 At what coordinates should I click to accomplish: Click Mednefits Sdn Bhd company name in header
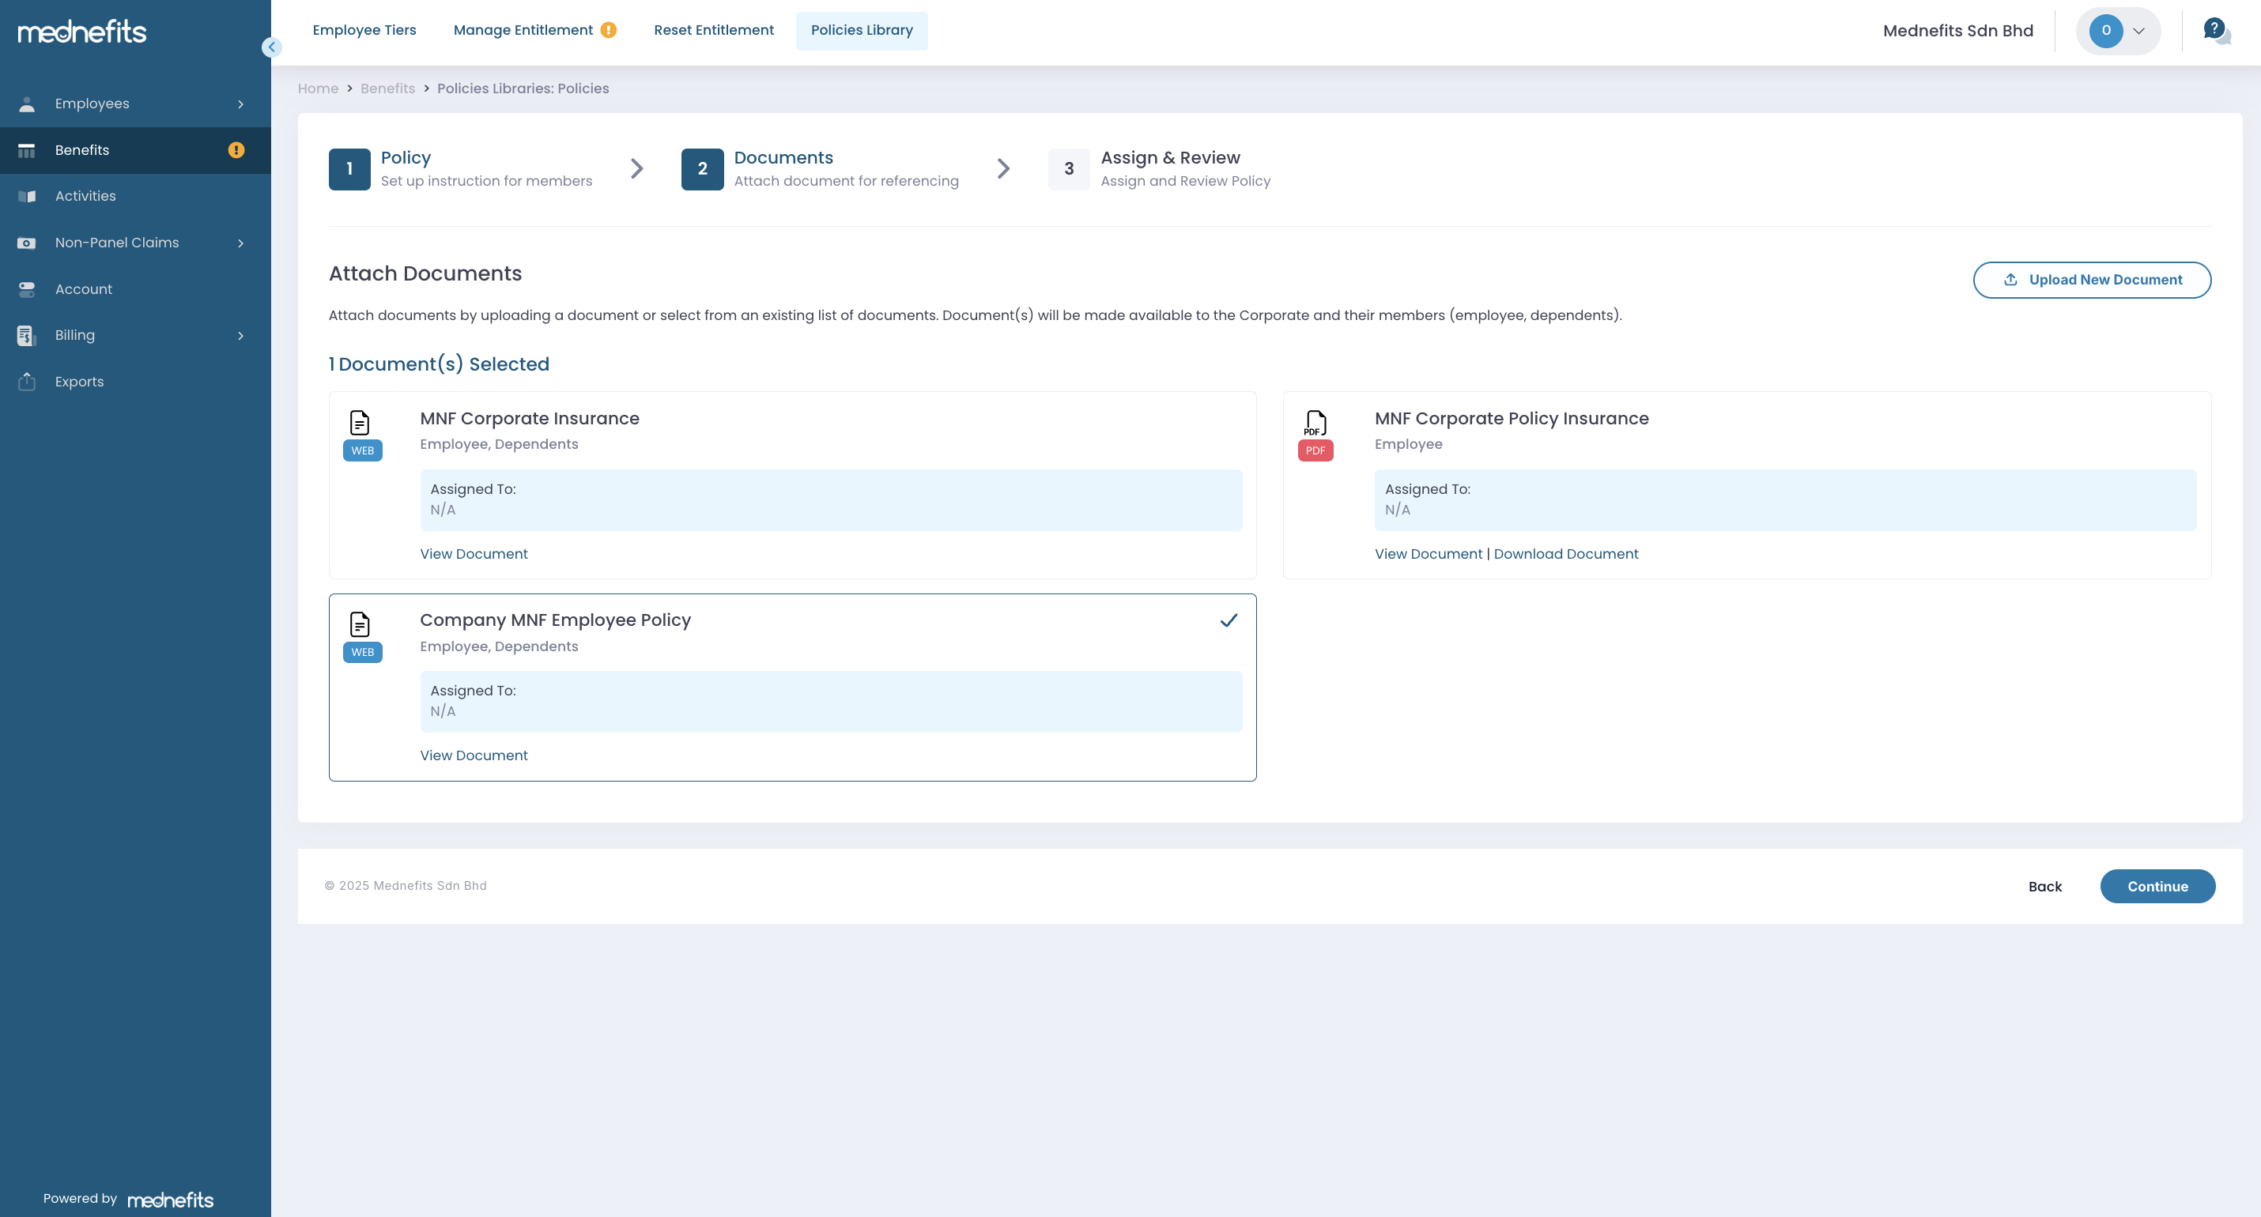click(x=1958, y=31)
